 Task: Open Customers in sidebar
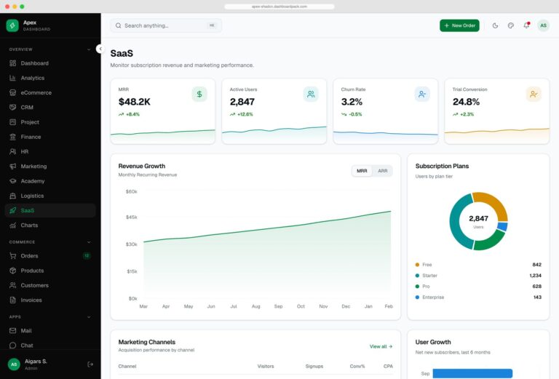point(50,285)
